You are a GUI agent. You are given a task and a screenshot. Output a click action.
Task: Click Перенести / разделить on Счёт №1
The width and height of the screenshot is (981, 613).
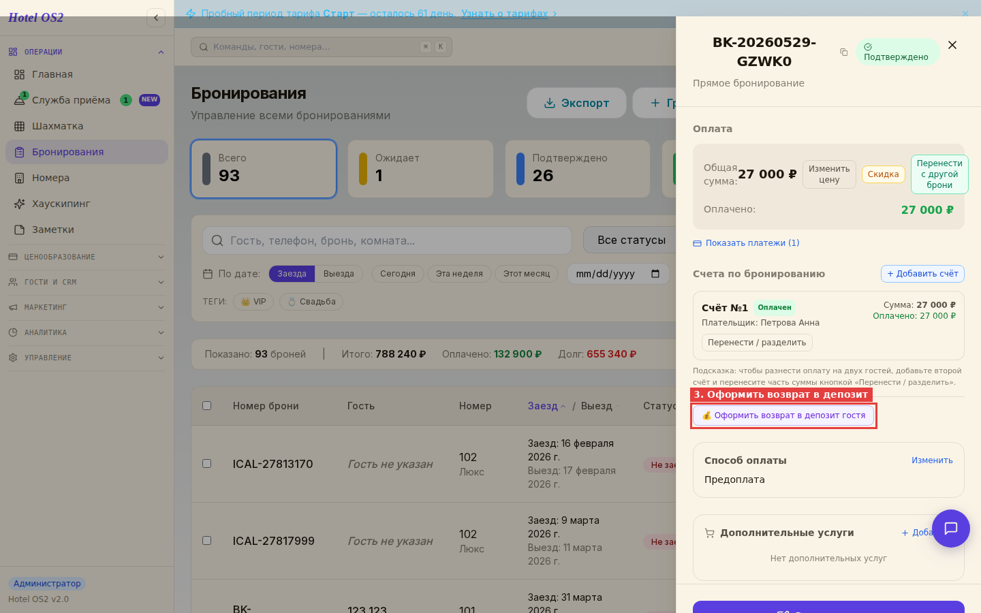(x=757, y=343)
